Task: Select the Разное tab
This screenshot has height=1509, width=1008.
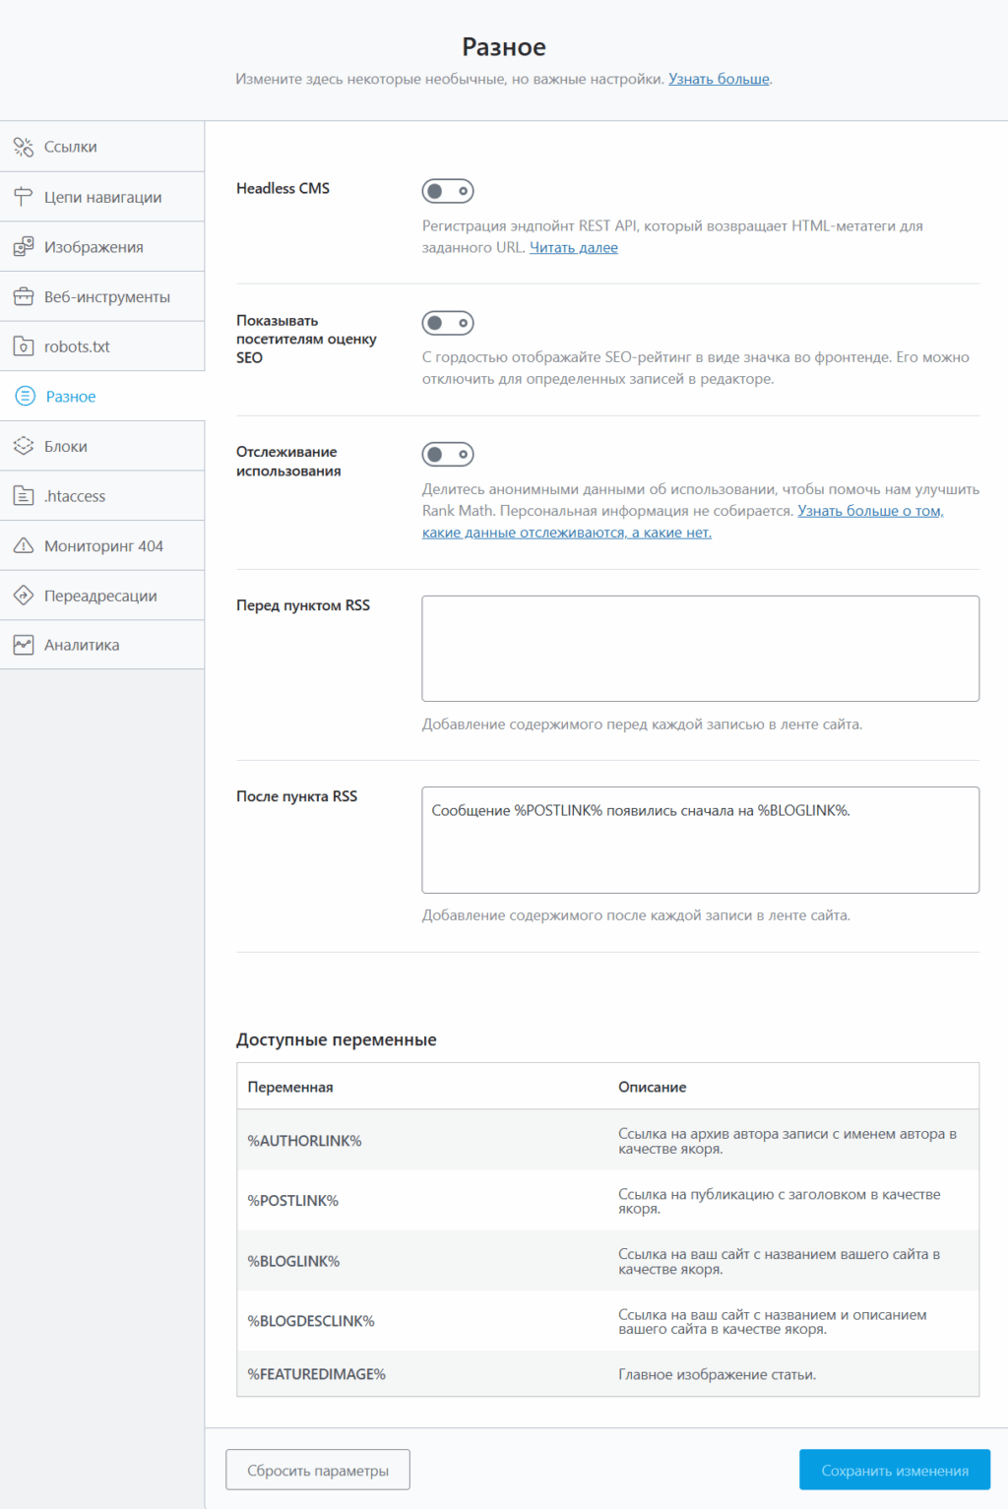Action: click(71, 397)
